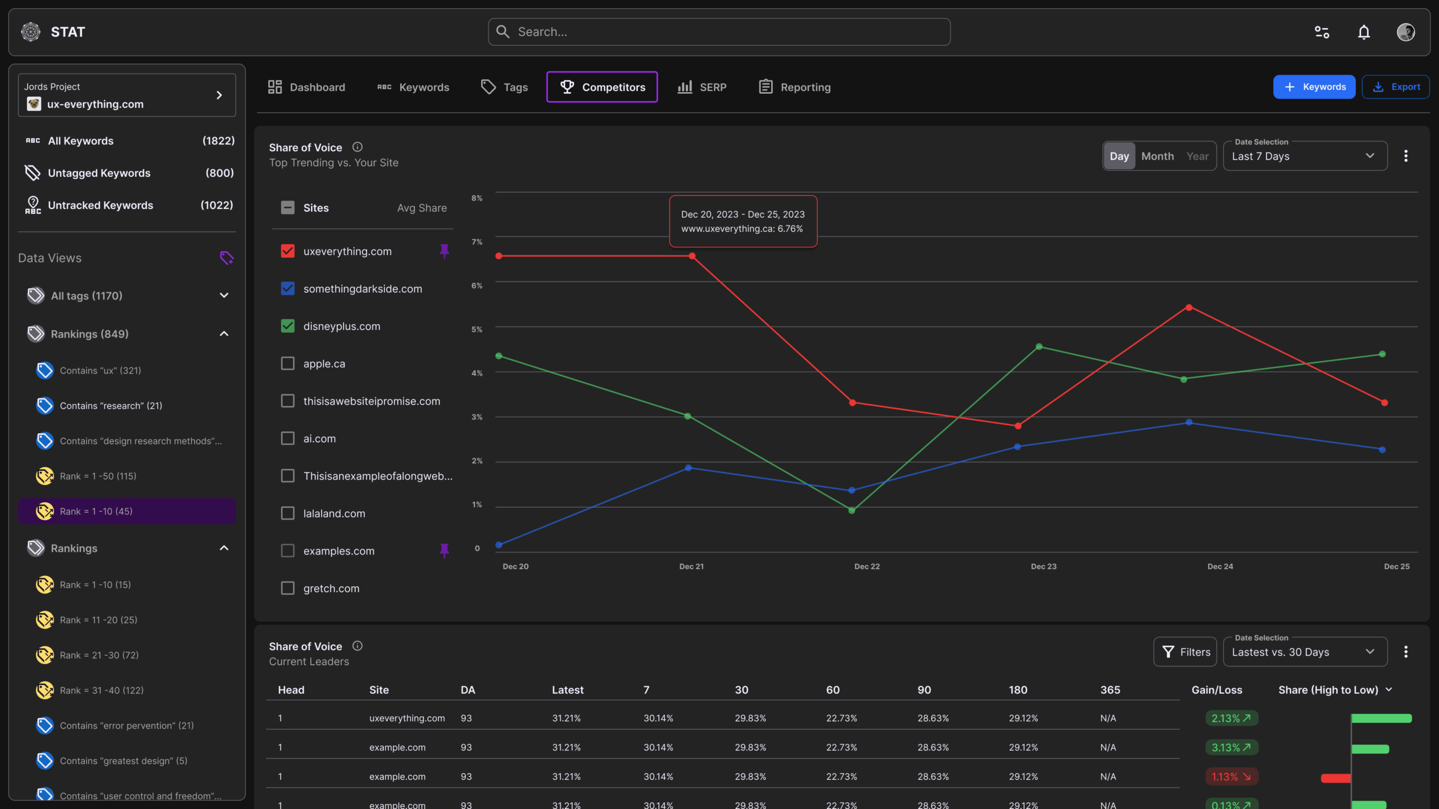Image resolution: width=1439 pixels, height=809 pixels.
Task: Click the 2.13% gain badge
Action: [1231, 719]
